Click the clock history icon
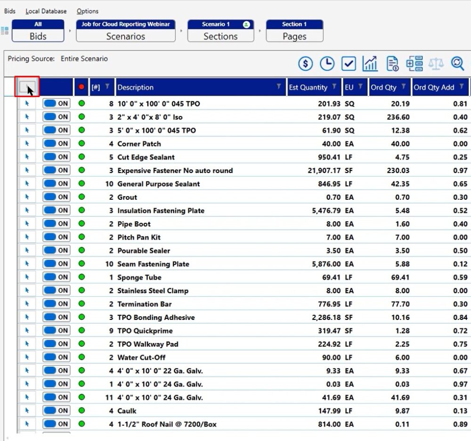This screenshot has width=471, height=441. point(327,63)
